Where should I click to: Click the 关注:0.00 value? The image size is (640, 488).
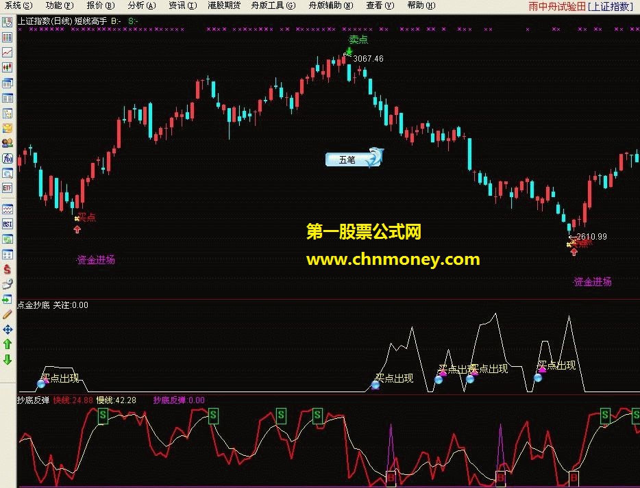[x=71, y=305]
